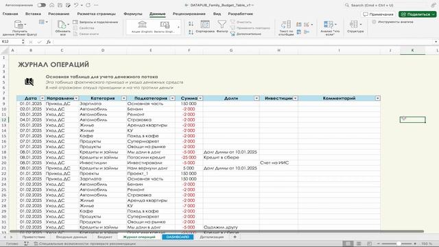The width and height of the screenshot is (439, 247).
Task: Open the Категория column filter dropdown
Action: [123, 98]
